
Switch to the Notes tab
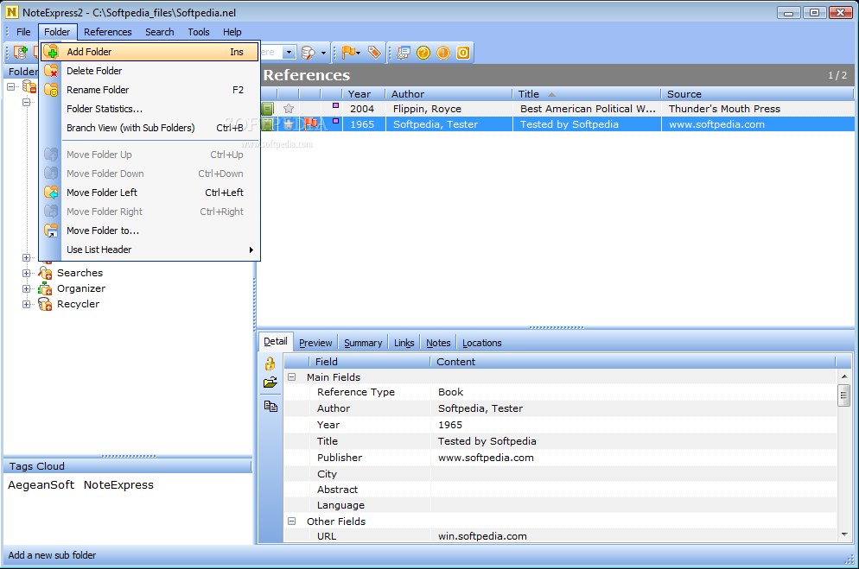click(x=438, y=343)
